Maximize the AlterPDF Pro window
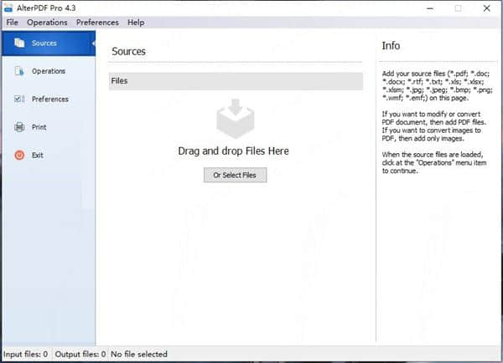 [x=458, y=8]
